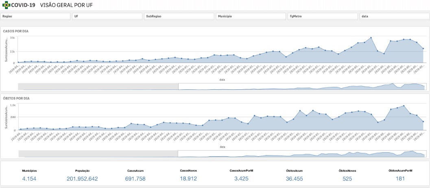Screen dimensions: 430x188
Task: Expand the SubRegiao filter
Action: tap(179, 16)
